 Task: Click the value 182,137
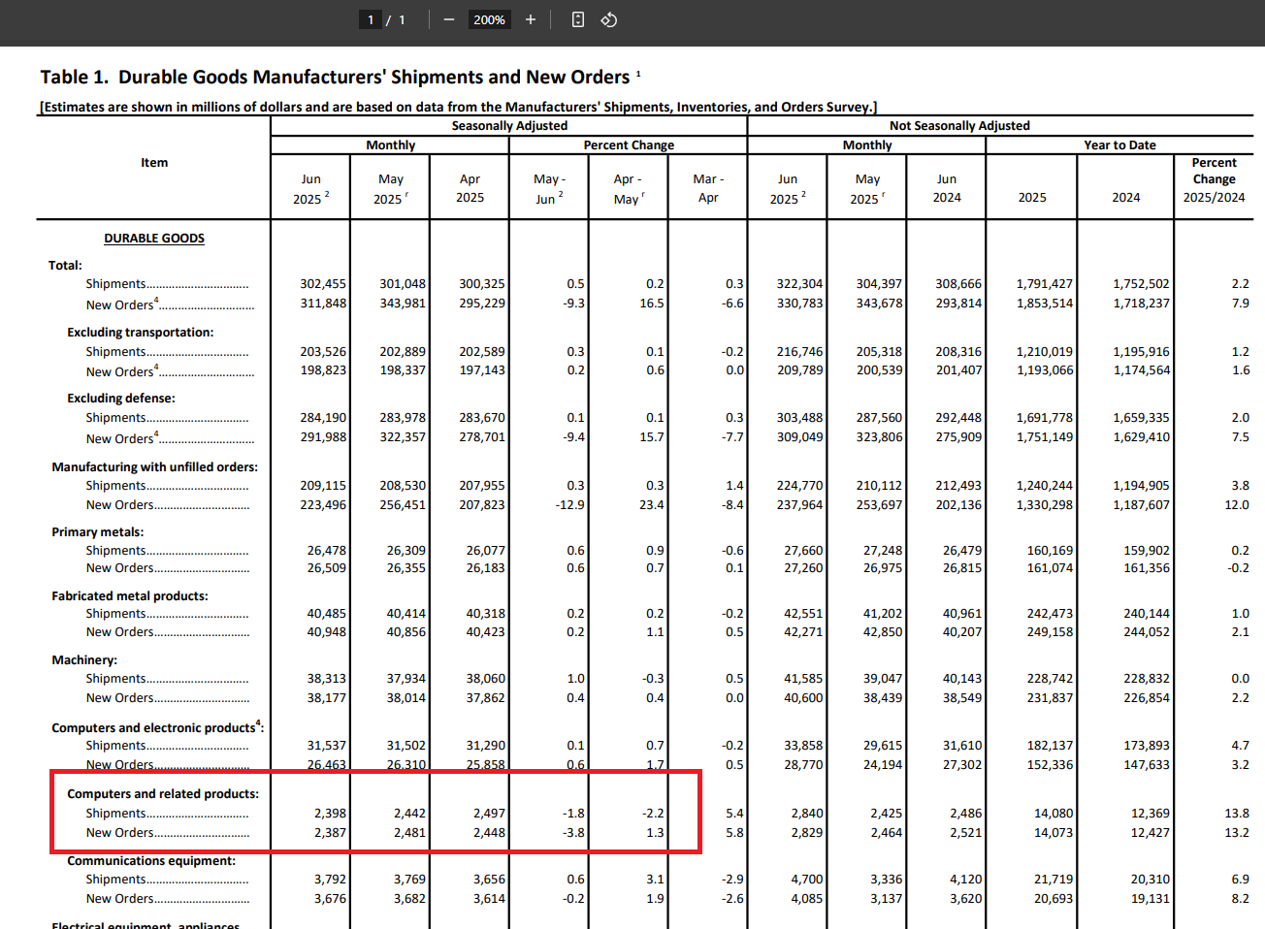coord(1051,746)
